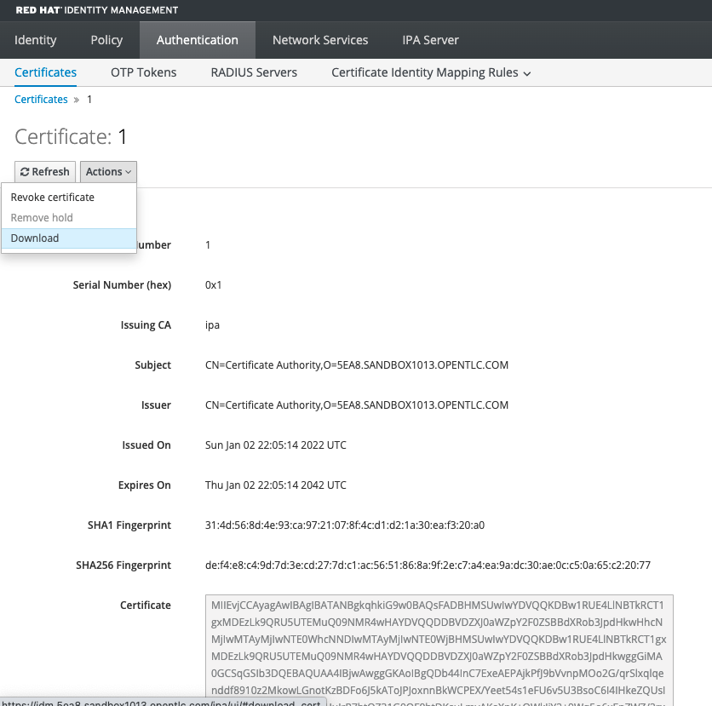This screenshot has width=712, height=706.
Task: Open the Policy tab
Action: tap(106, 39)
